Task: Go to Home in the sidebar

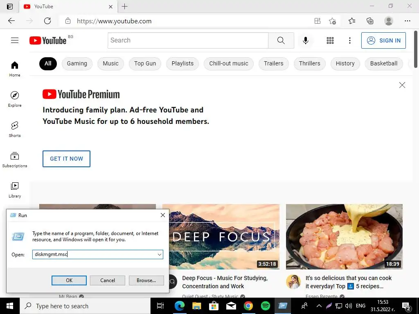Action: [15, 69]
